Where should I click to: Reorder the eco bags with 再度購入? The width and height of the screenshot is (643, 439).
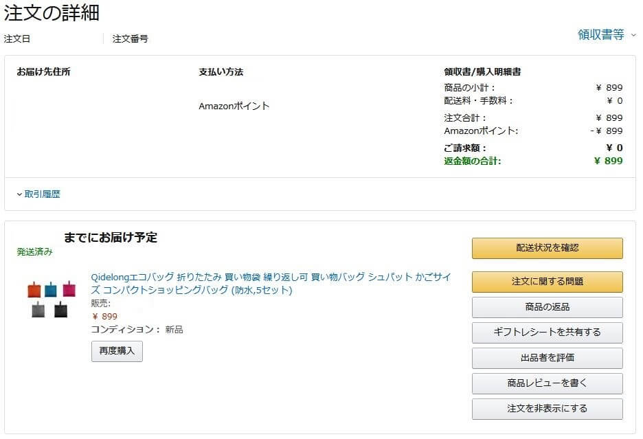point(117,351)
